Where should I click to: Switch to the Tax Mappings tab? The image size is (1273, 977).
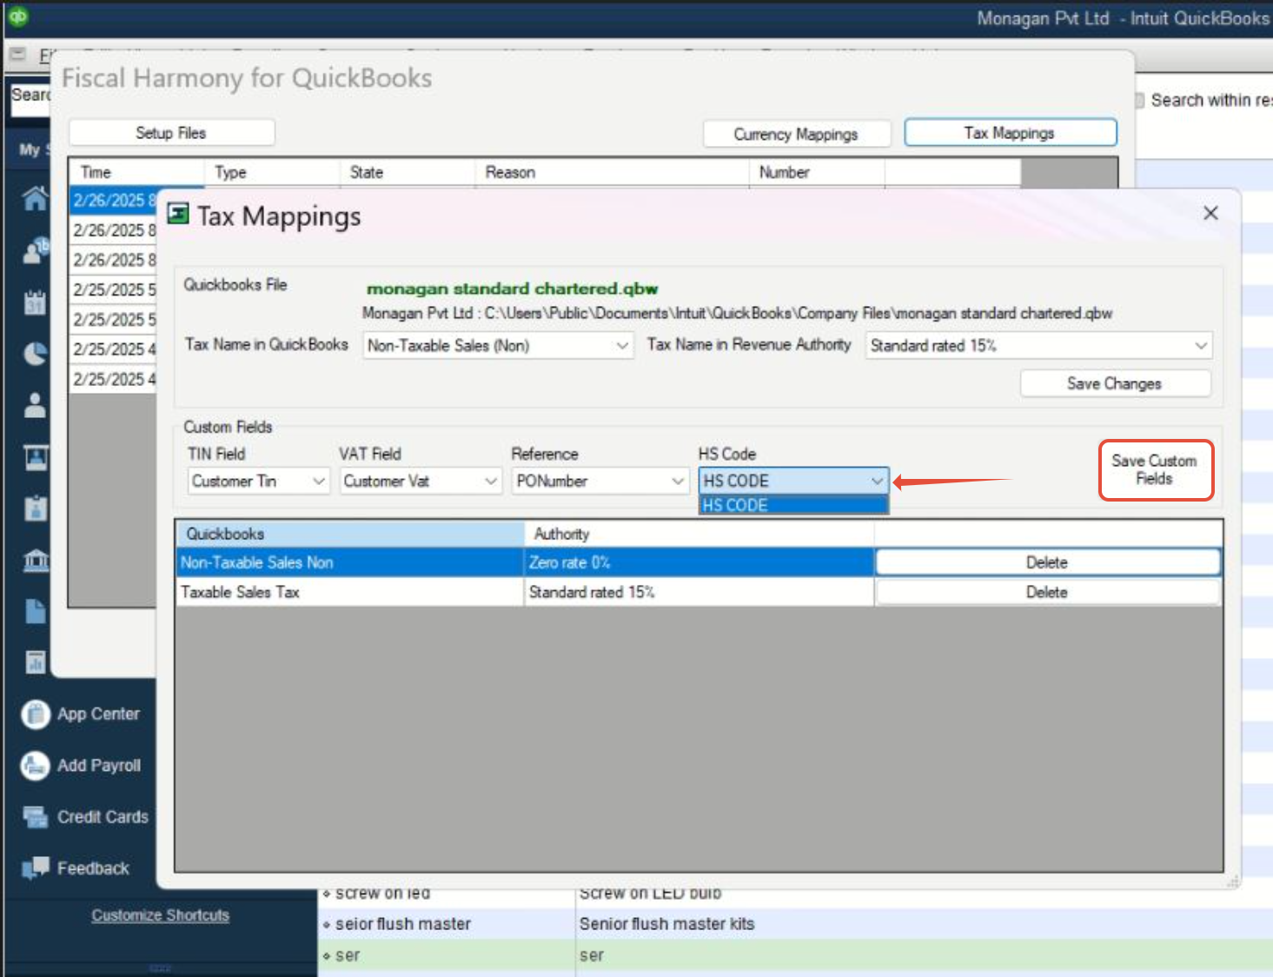coord(1010,133)
